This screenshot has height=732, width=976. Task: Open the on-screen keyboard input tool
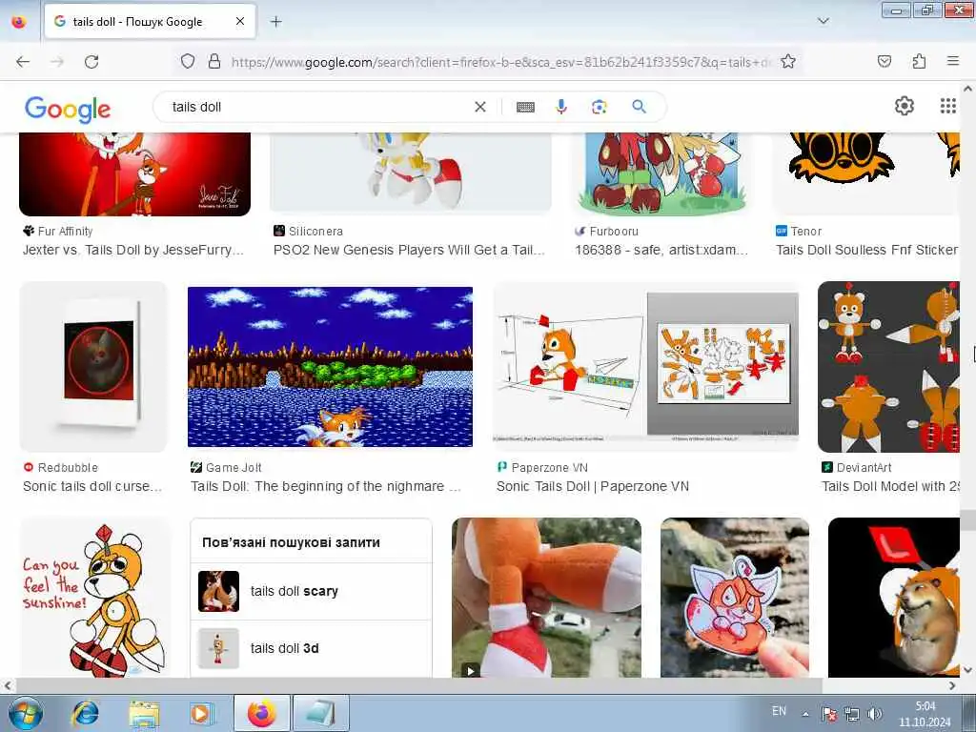[525, 107]
